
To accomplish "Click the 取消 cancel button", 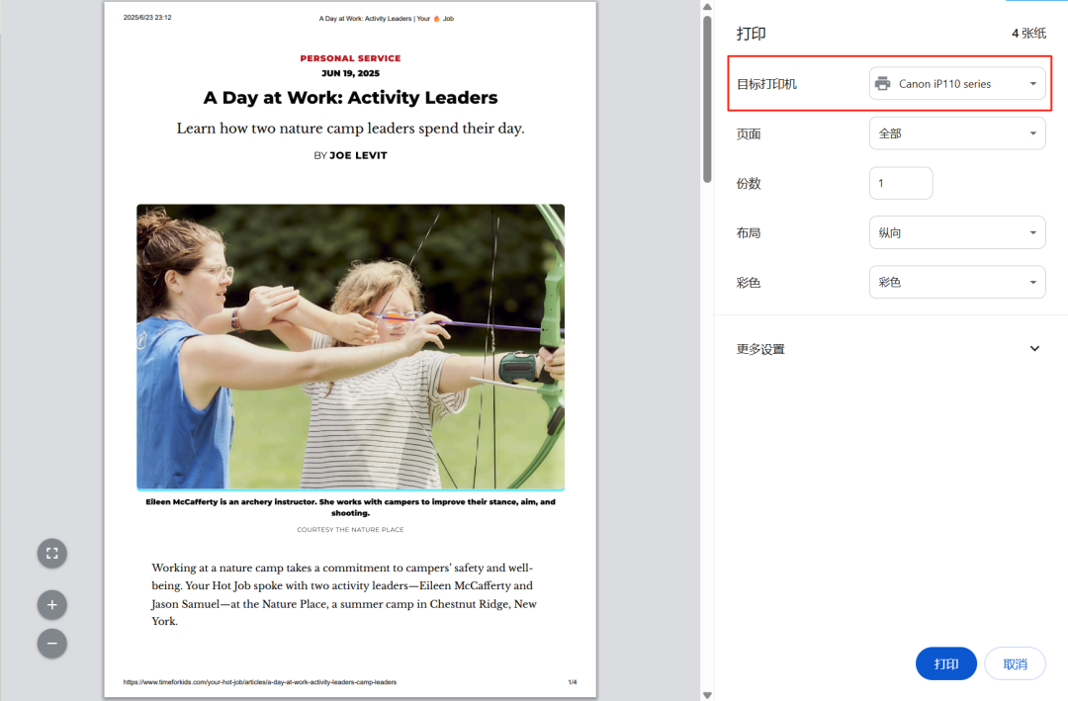I will pyautogui.click(x=1015, y=663).
